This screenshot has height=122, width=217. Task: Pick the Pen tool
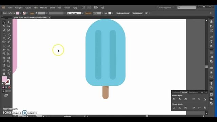4,30
